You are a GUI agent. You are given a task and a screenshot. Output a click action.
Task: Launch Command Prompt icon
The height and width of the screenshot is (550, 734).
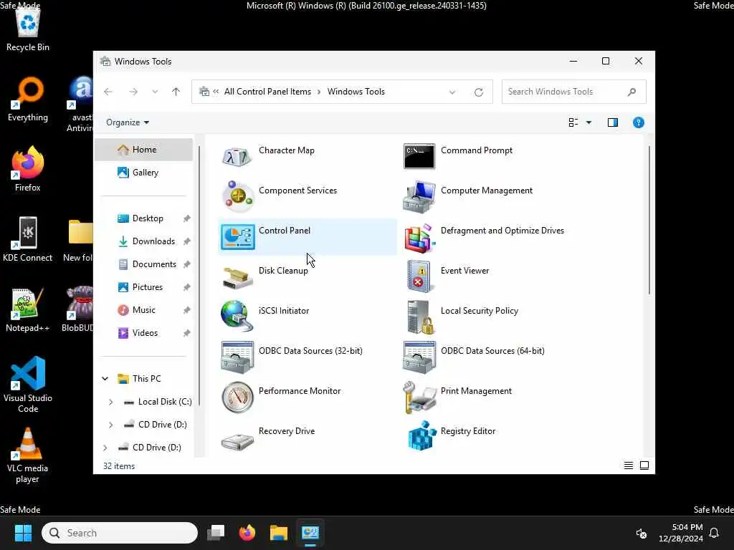point(419,156)
